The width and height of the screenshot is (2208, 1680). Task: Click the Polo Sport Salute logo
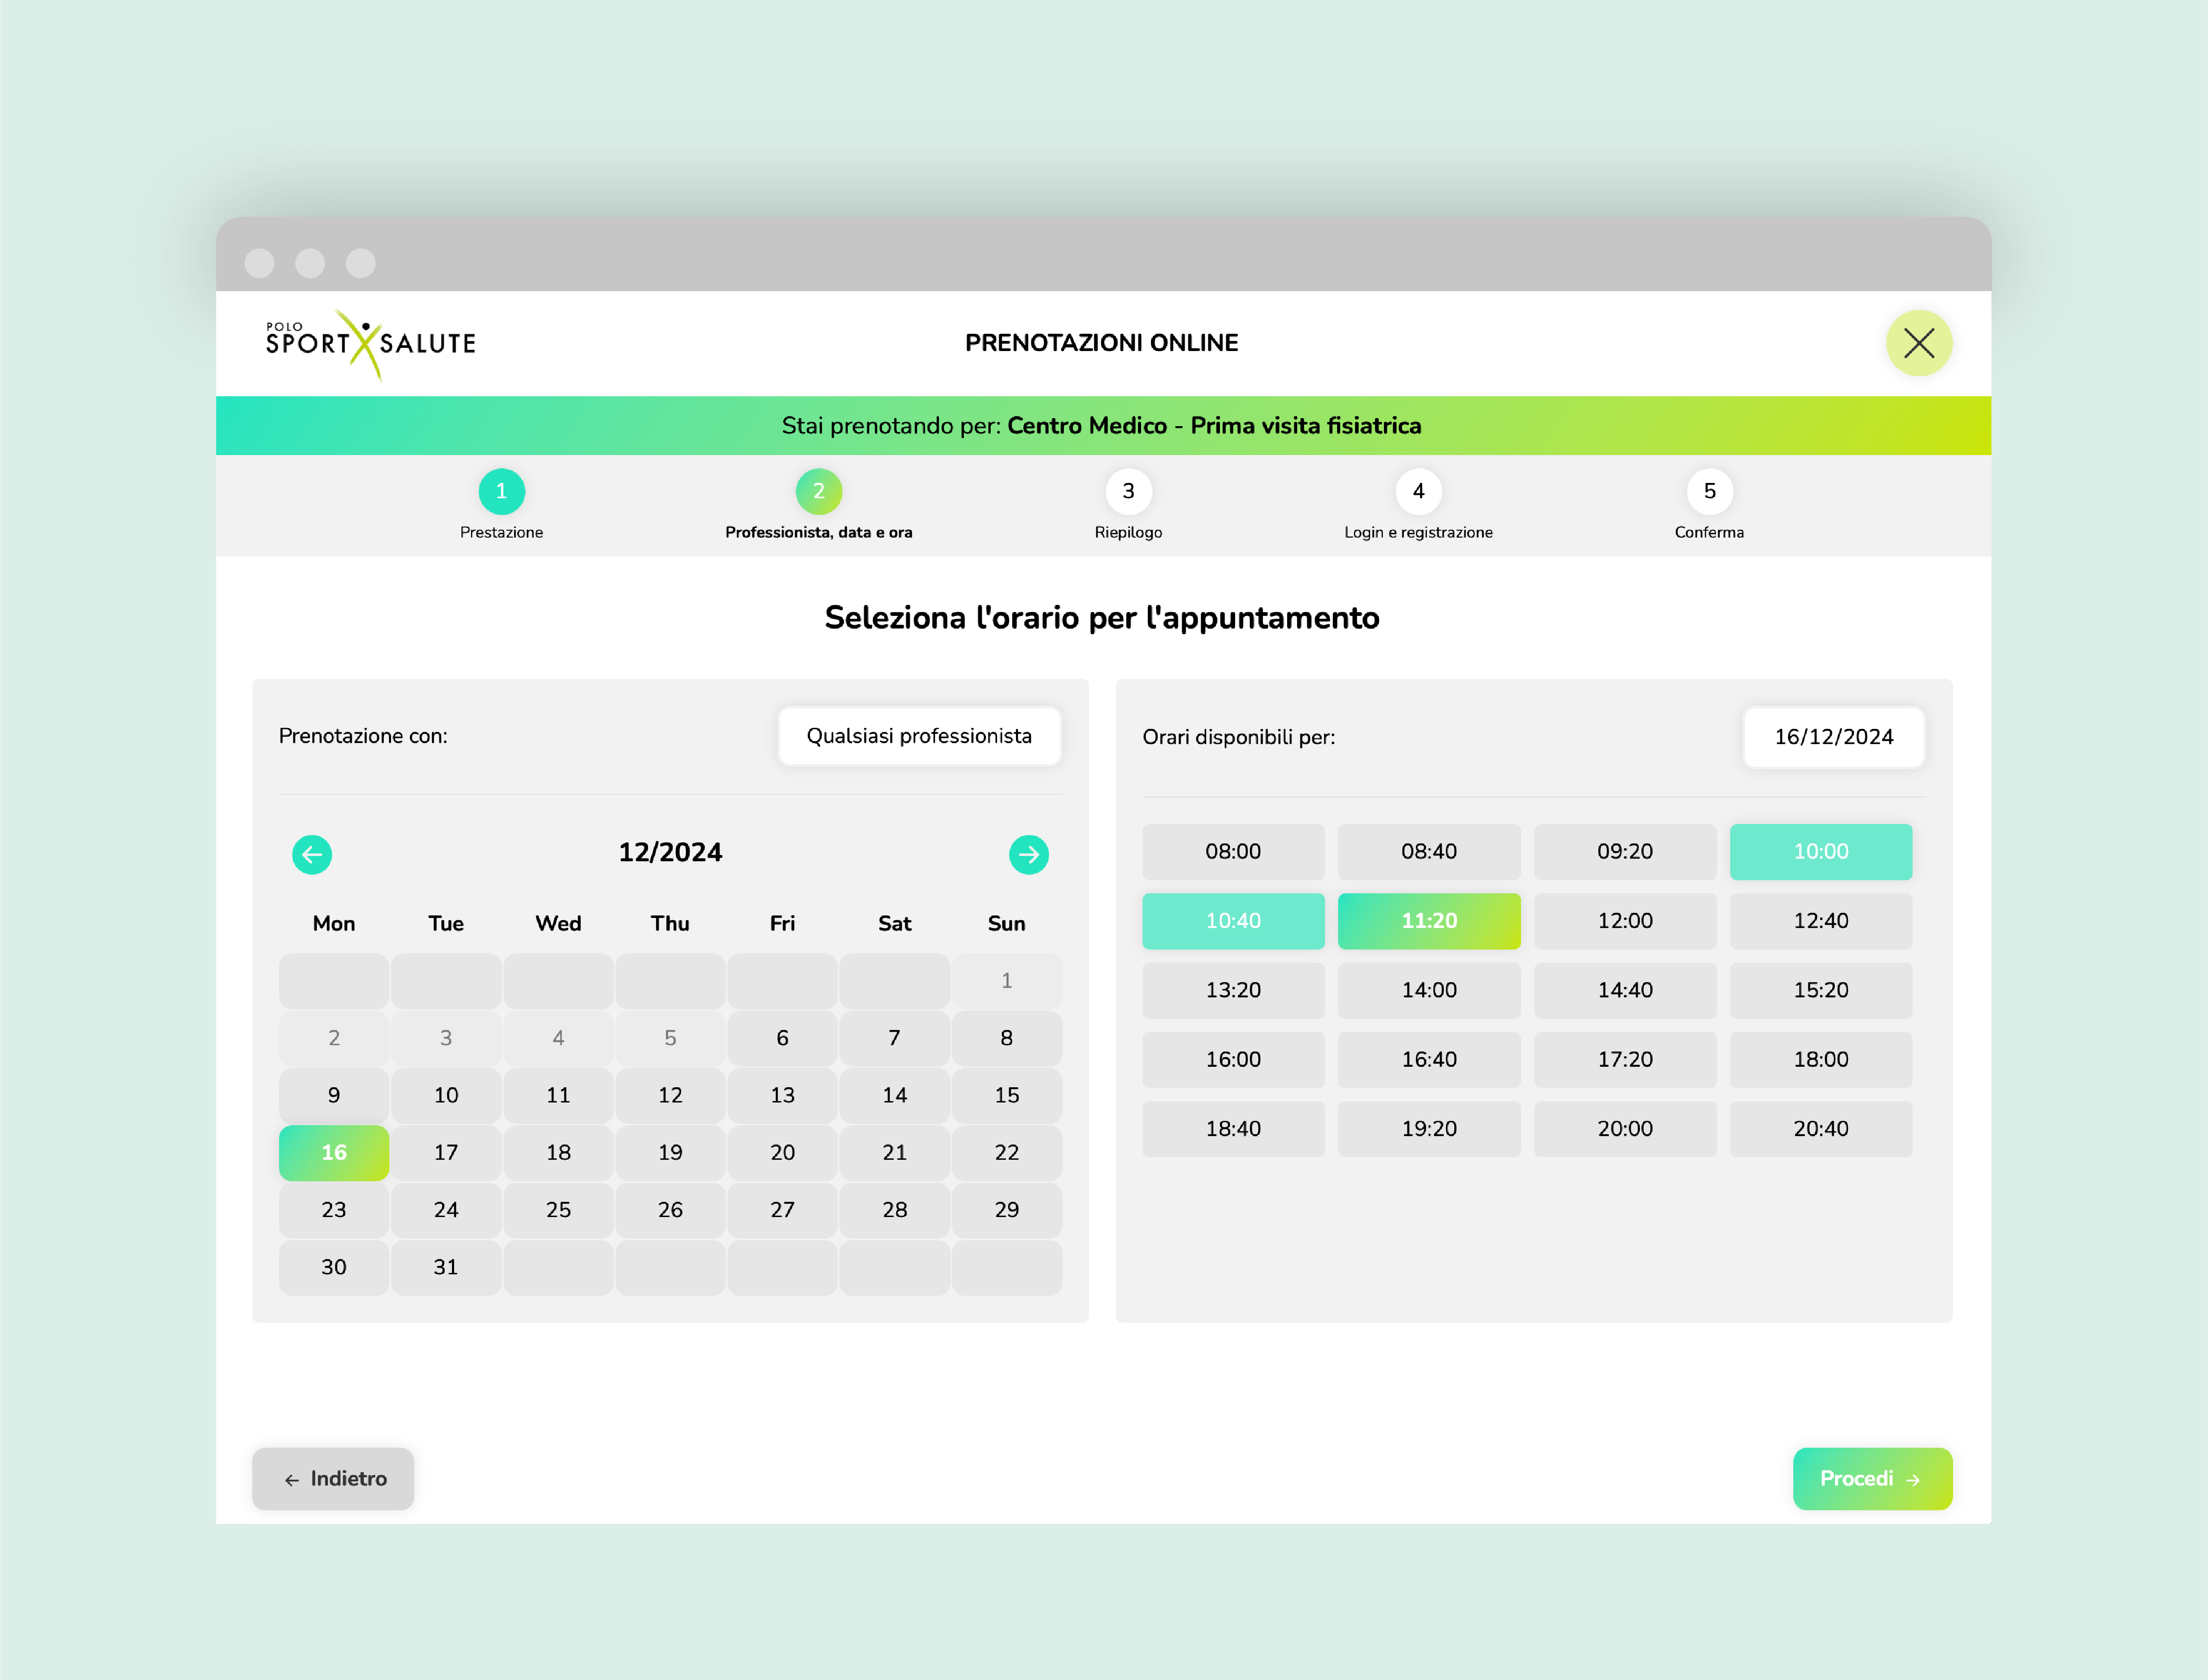point(370,343)
